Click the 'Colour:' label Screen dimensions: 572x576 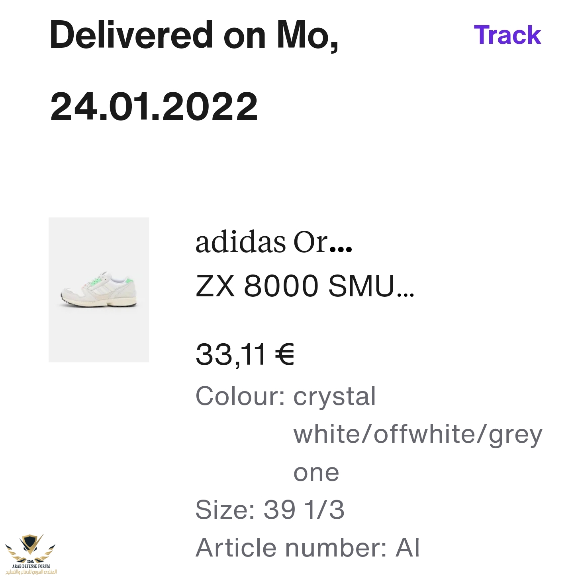pyautogui.click(x=240, y=396)
